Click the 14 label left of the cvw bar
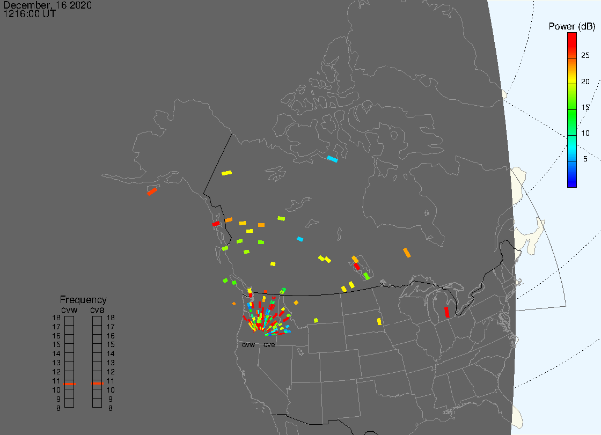The height and width of the screenshot is (435, 601). point(56,354)
